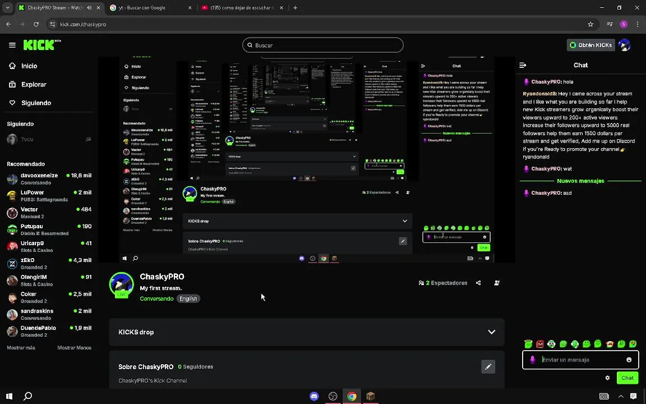Click the Ryandonald8 username in chat
Image resolution: width=646 pixels, height=404 pixels.
pos(539,94)
